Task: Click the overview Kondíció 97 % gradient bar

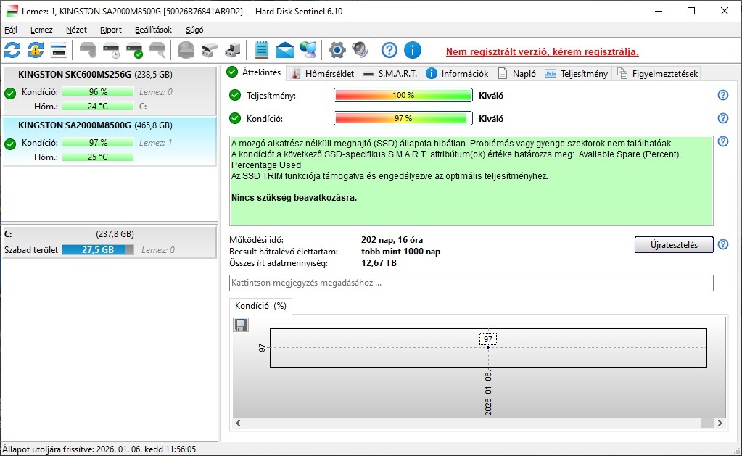Action: coord(403,118)
